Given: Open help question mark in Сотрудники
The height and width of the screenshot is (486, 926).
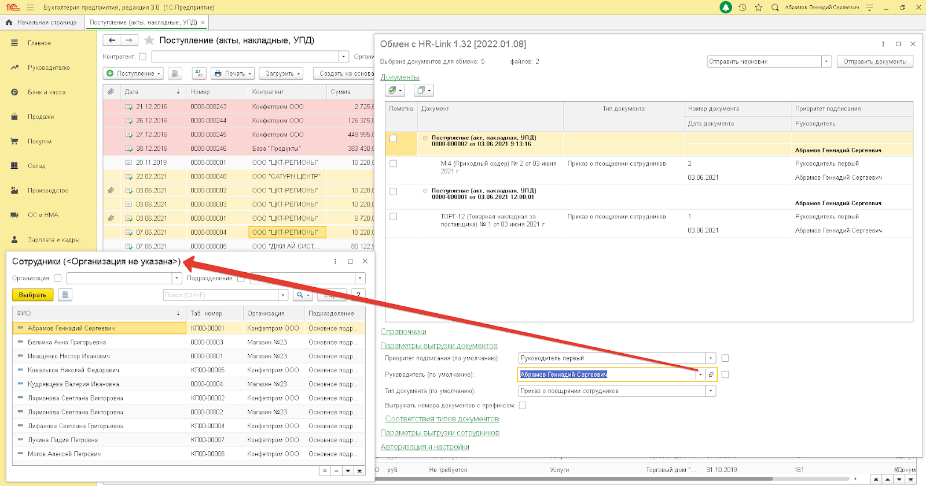Looking at the screenshot, I should (358, 295).
